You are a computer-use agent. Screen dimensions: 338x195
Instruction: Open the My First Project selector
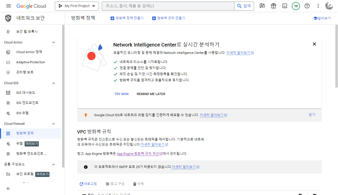point(77,6)
